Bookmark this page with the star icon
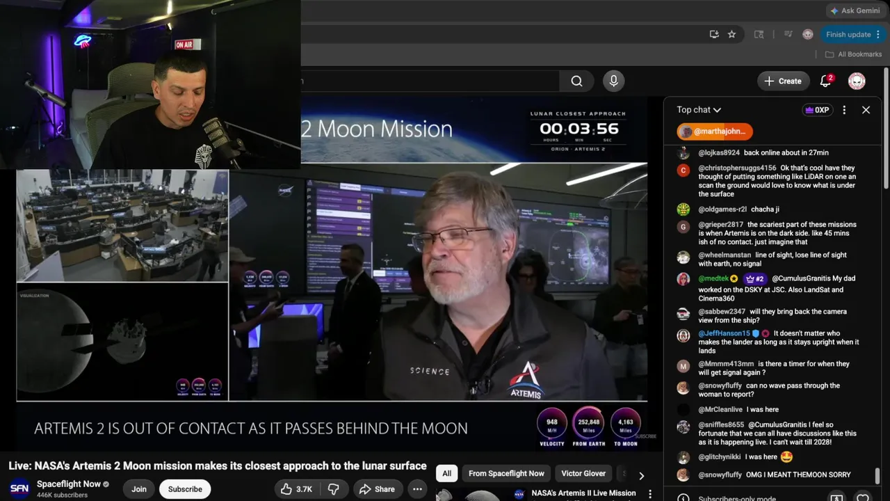 (731, 34)
